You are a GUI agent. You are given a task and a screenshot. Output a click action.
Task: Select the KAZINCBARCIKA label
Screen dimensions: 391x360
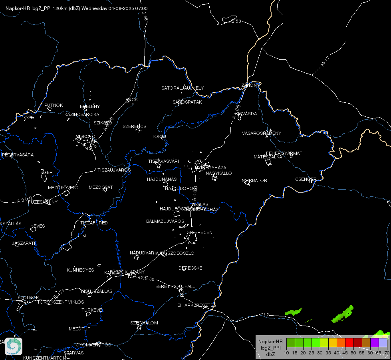point(82,114)
